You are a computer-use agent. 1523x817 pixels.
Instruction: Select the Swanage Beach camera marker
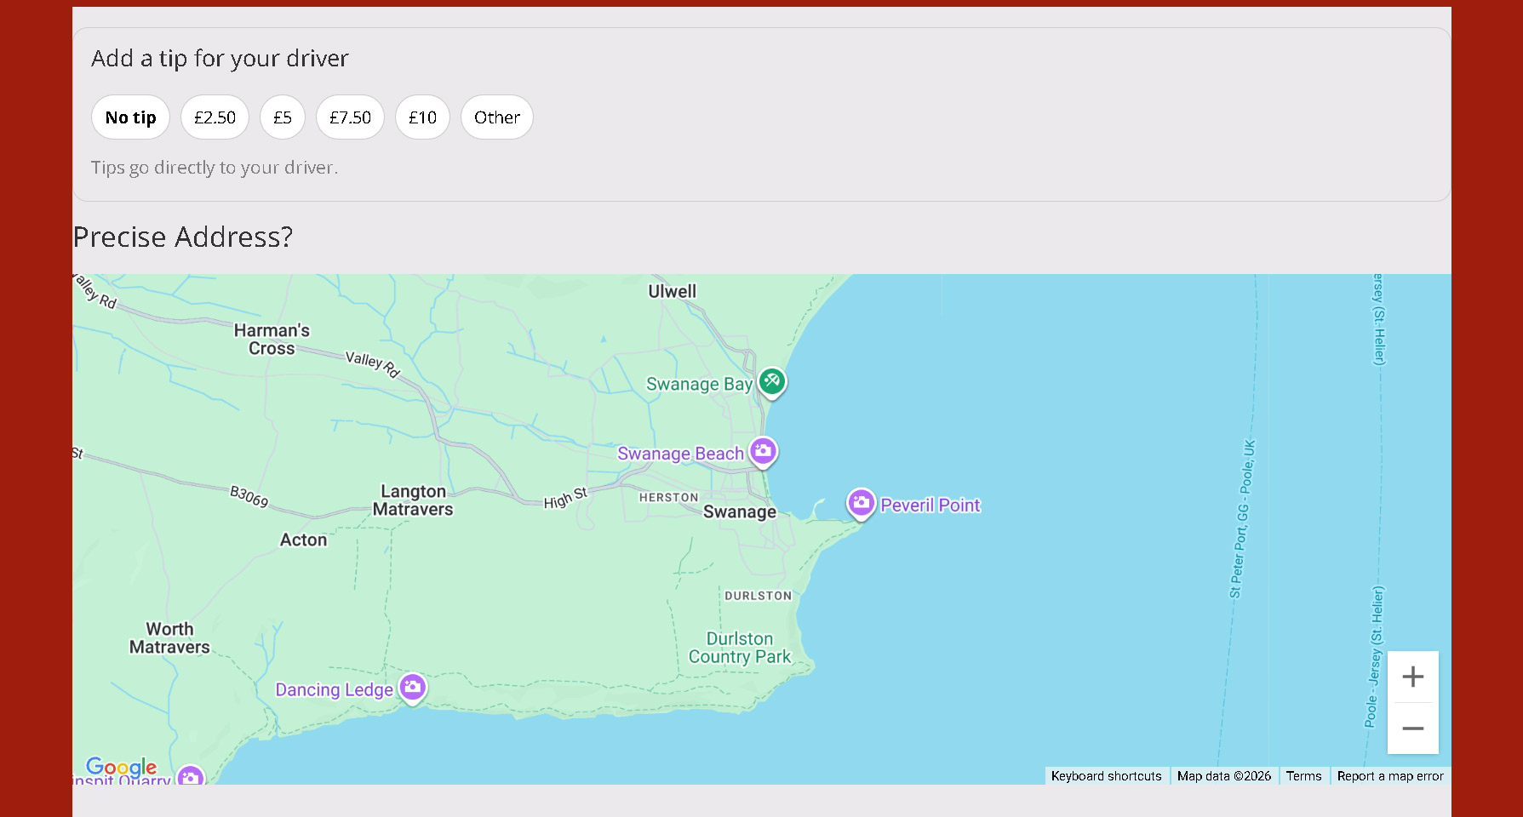coord(763,452)
